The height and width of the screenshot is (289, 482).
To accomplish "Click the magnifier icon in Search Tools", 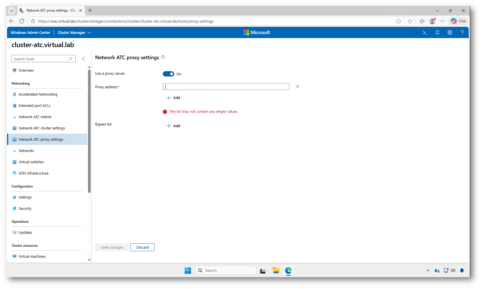I will pyautogui.click(x=71, y=59).
